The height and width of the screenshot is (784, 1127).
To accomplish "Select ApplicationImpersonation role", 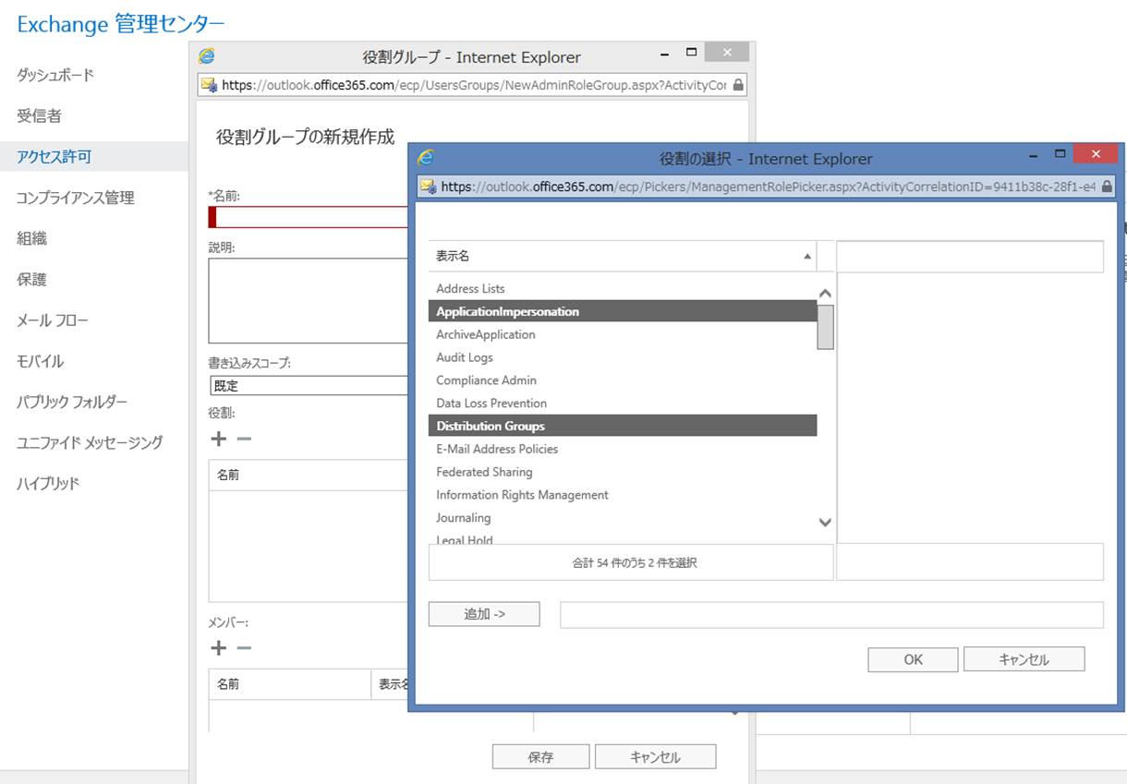I will point(623,311).
